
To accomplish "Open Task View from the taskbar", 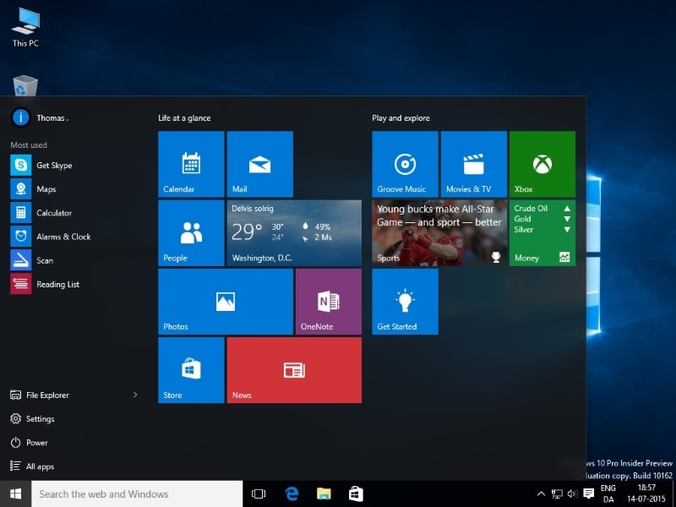I will coord(259,493).
